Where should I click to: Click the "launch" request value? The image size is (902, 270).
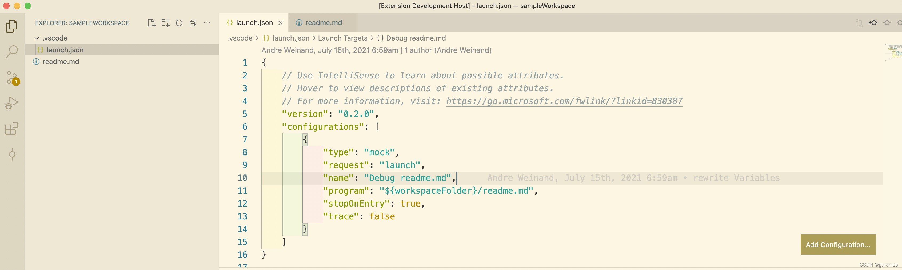[400, 165]
